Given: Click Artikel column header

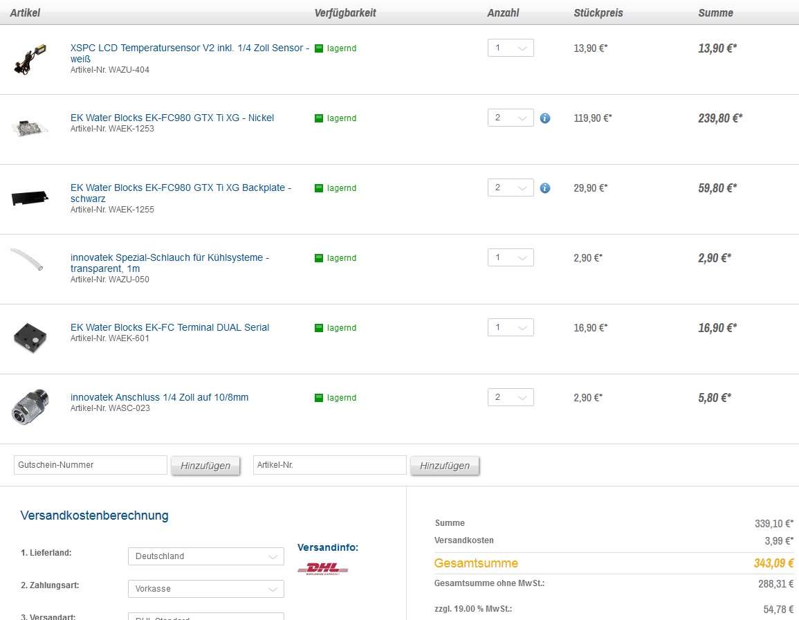Looking at the screenshot, I should pyautogui.click(x=25, y=13).
